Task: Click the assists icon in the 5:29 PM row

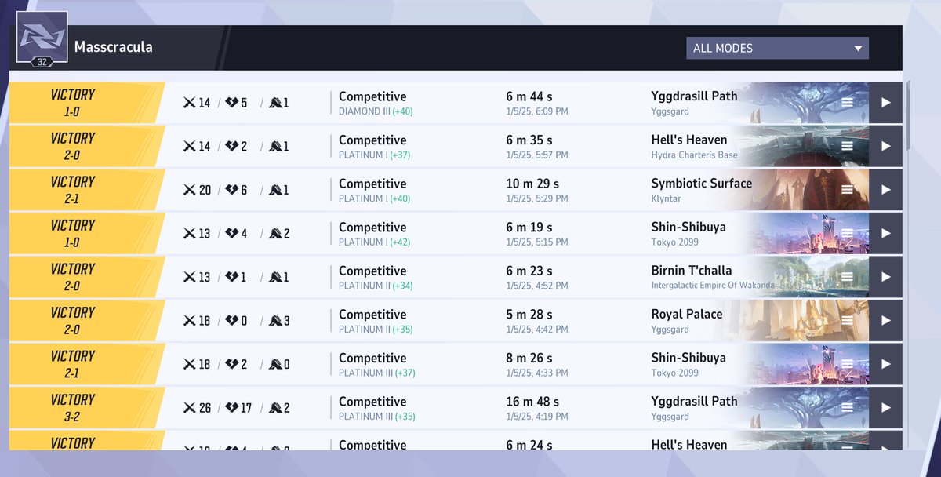Action: click(x=275, y=190)
